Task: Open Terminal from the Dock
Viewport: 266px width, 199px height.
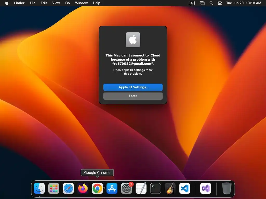Action: (x=156, y=188)
